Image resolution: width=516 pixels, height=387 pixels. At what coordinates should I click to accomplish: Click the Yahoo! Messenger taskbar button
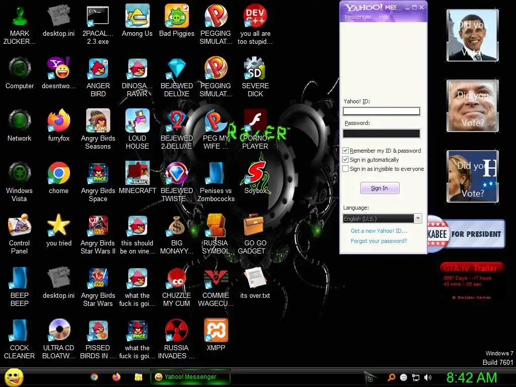click(x=190, y=377)
